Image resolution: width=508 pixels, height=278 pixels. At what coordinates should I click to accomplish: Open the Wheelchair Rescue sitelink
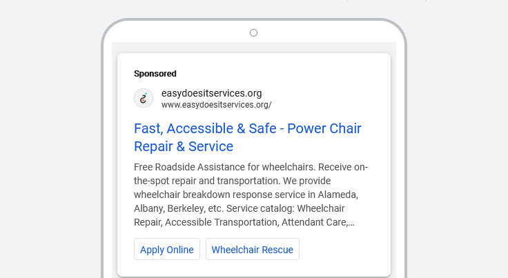253,250
